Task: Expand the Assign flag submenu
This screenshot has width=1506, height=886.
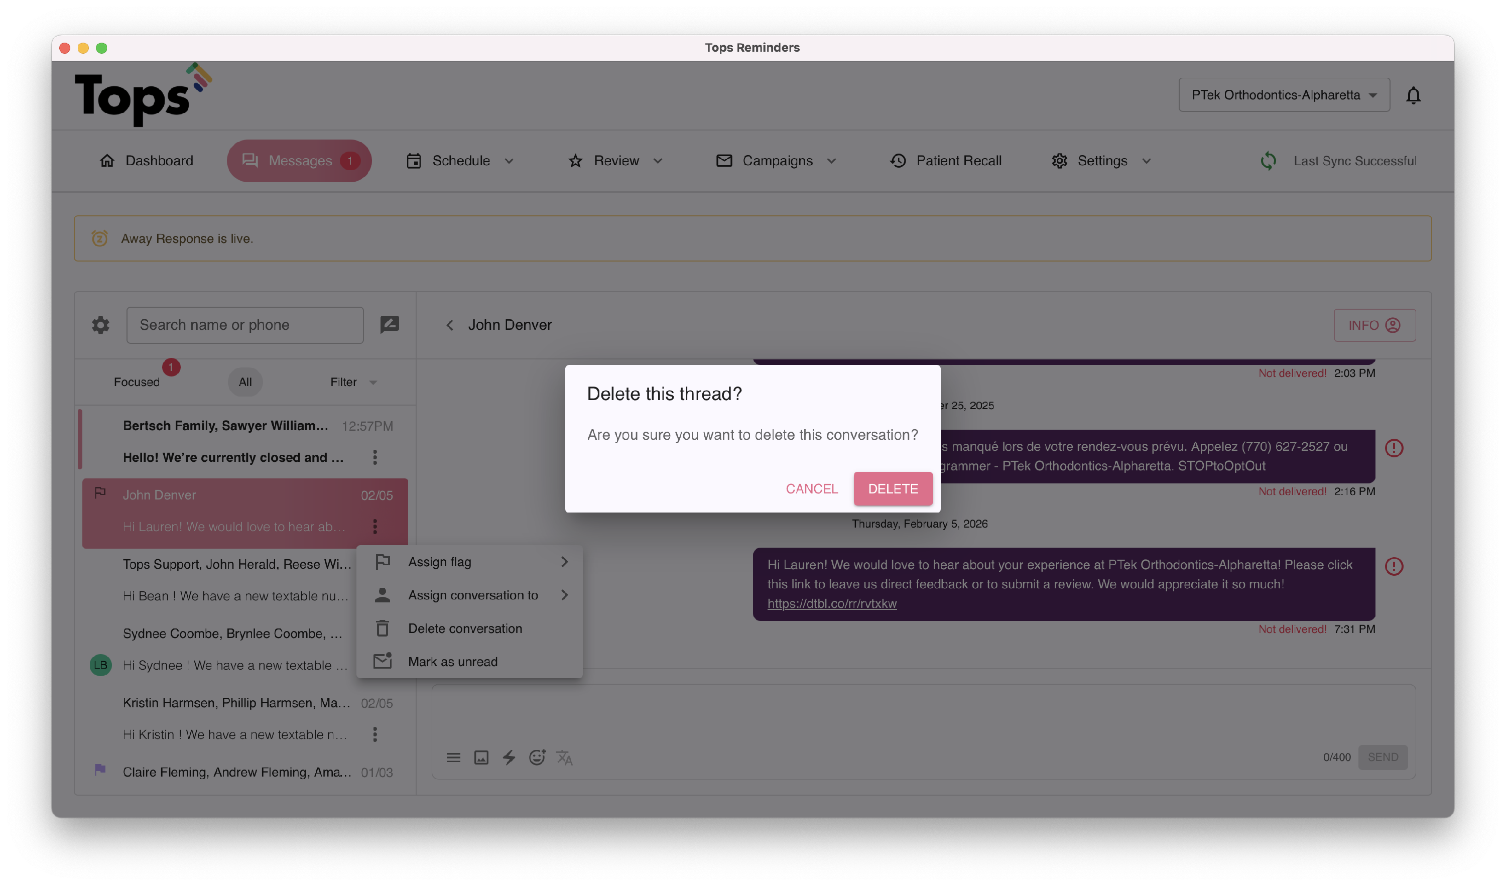Action: tap(470, 562)
